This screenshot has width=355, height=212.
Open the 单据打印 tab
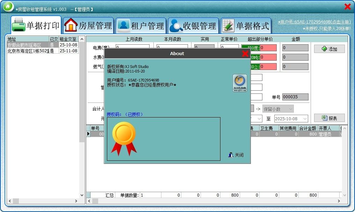click(36, 25)
